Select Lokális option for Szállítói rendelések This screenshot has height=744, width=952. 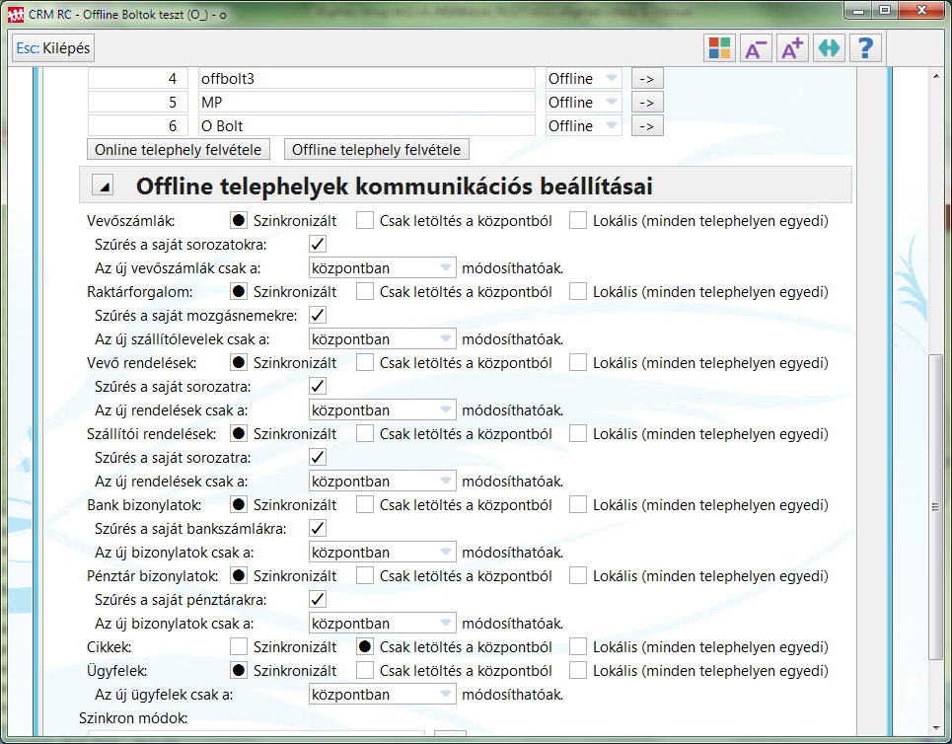click(x=578, y=433)
